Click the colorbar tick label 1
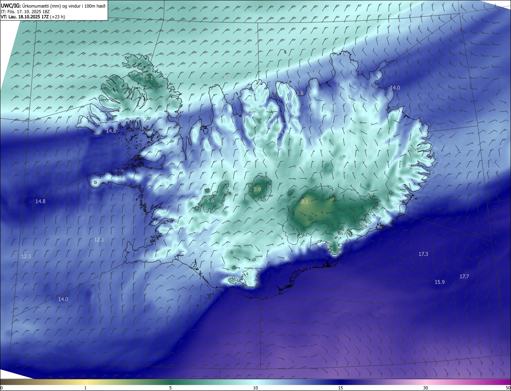This screenshot has height=391, width=511. (85, 388)
